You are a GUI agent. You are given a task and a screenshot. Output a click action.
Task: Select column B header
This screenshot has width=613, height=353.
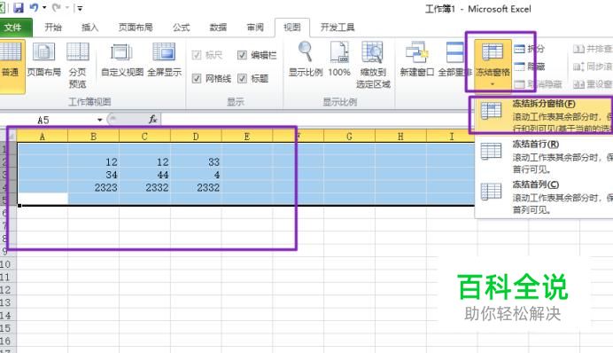[x=93, y=137]
